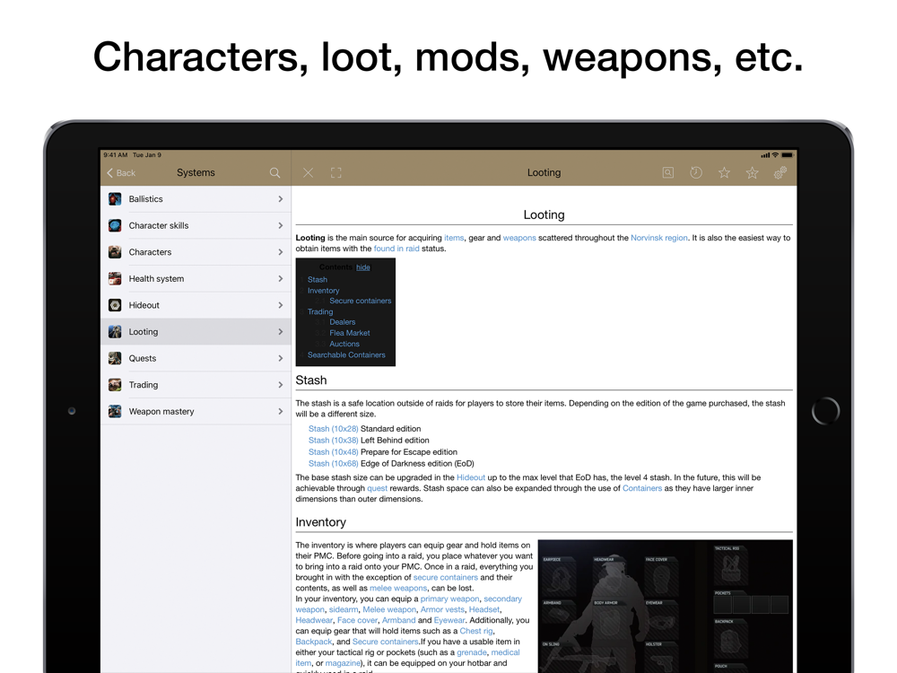Screen dimensions: 897x673
Task: Toggle fullscreen view for the article
Action: coord(335,173)
